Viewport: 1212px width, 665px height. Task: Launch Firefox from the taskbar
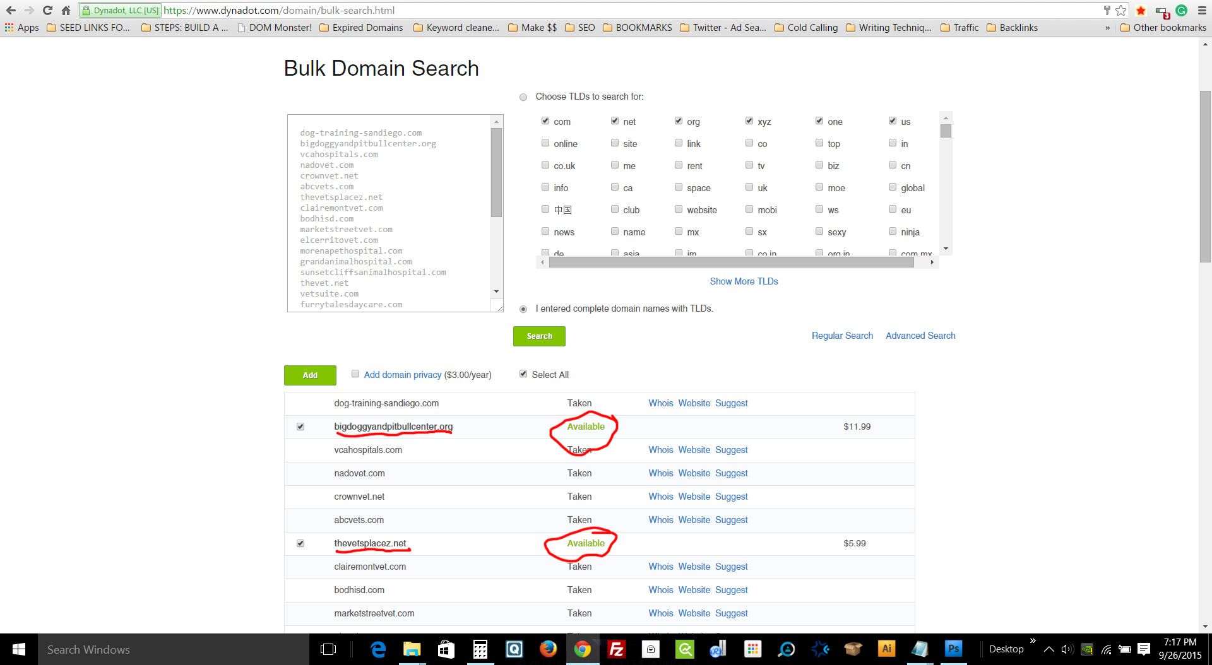point(548,649)
